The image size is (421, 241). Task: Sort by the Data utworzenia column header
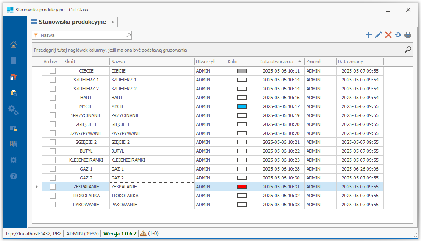pyautogui.click(x=276, y=62)
